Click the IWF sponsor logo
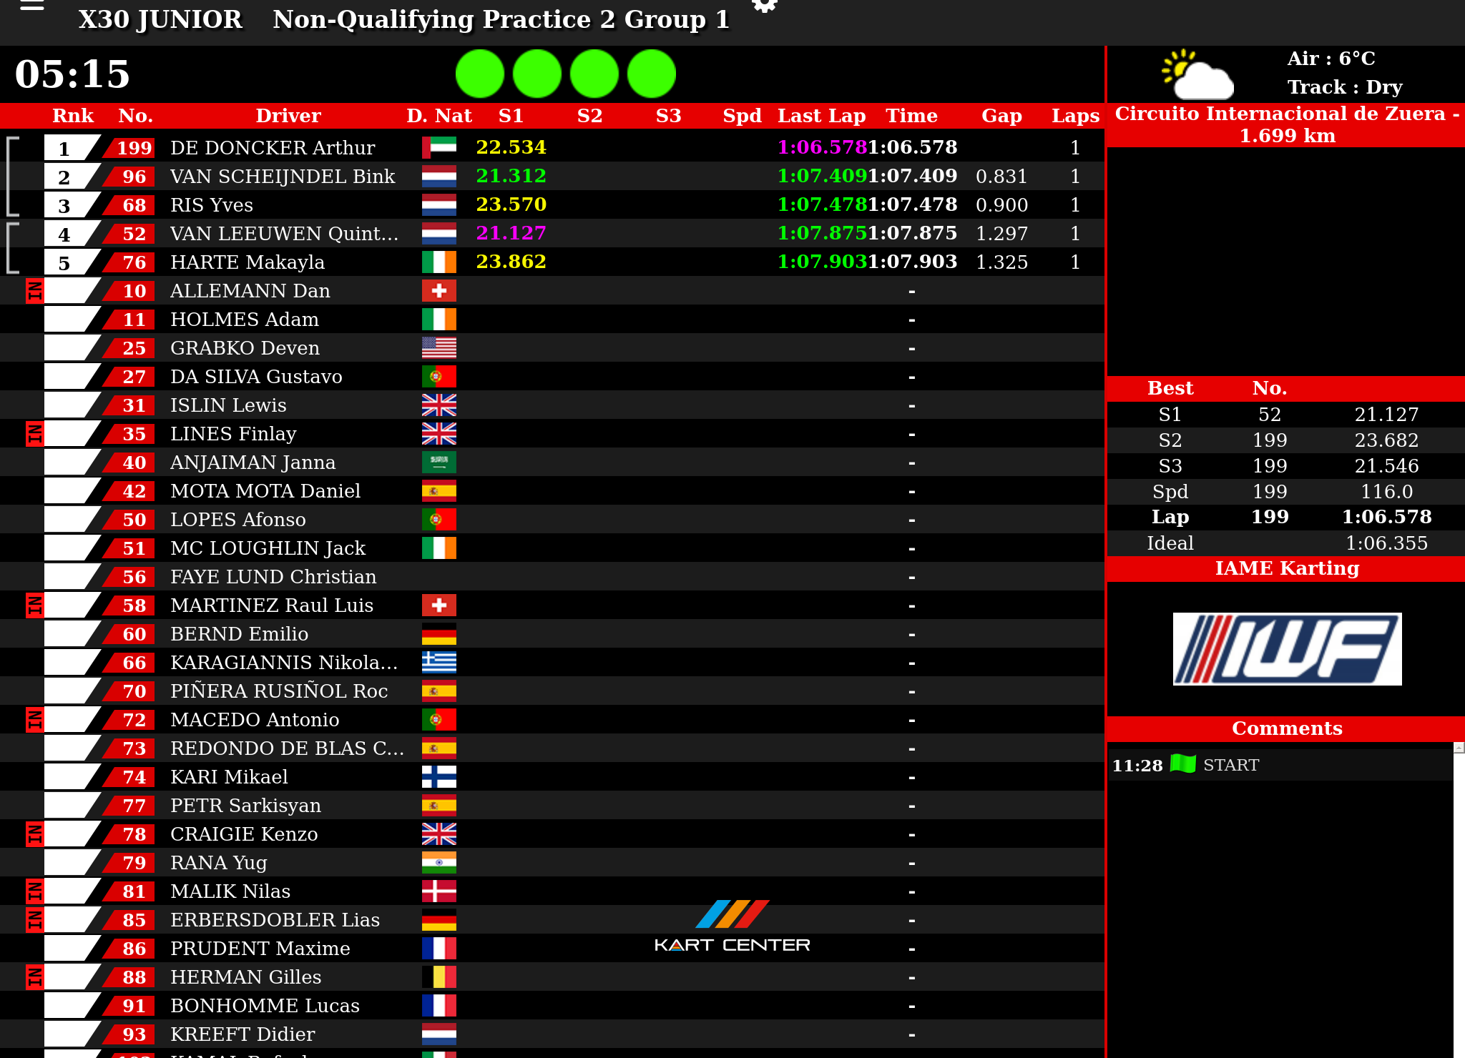The height and width of the screenshot is (1058, 1465). (1286, 648)
